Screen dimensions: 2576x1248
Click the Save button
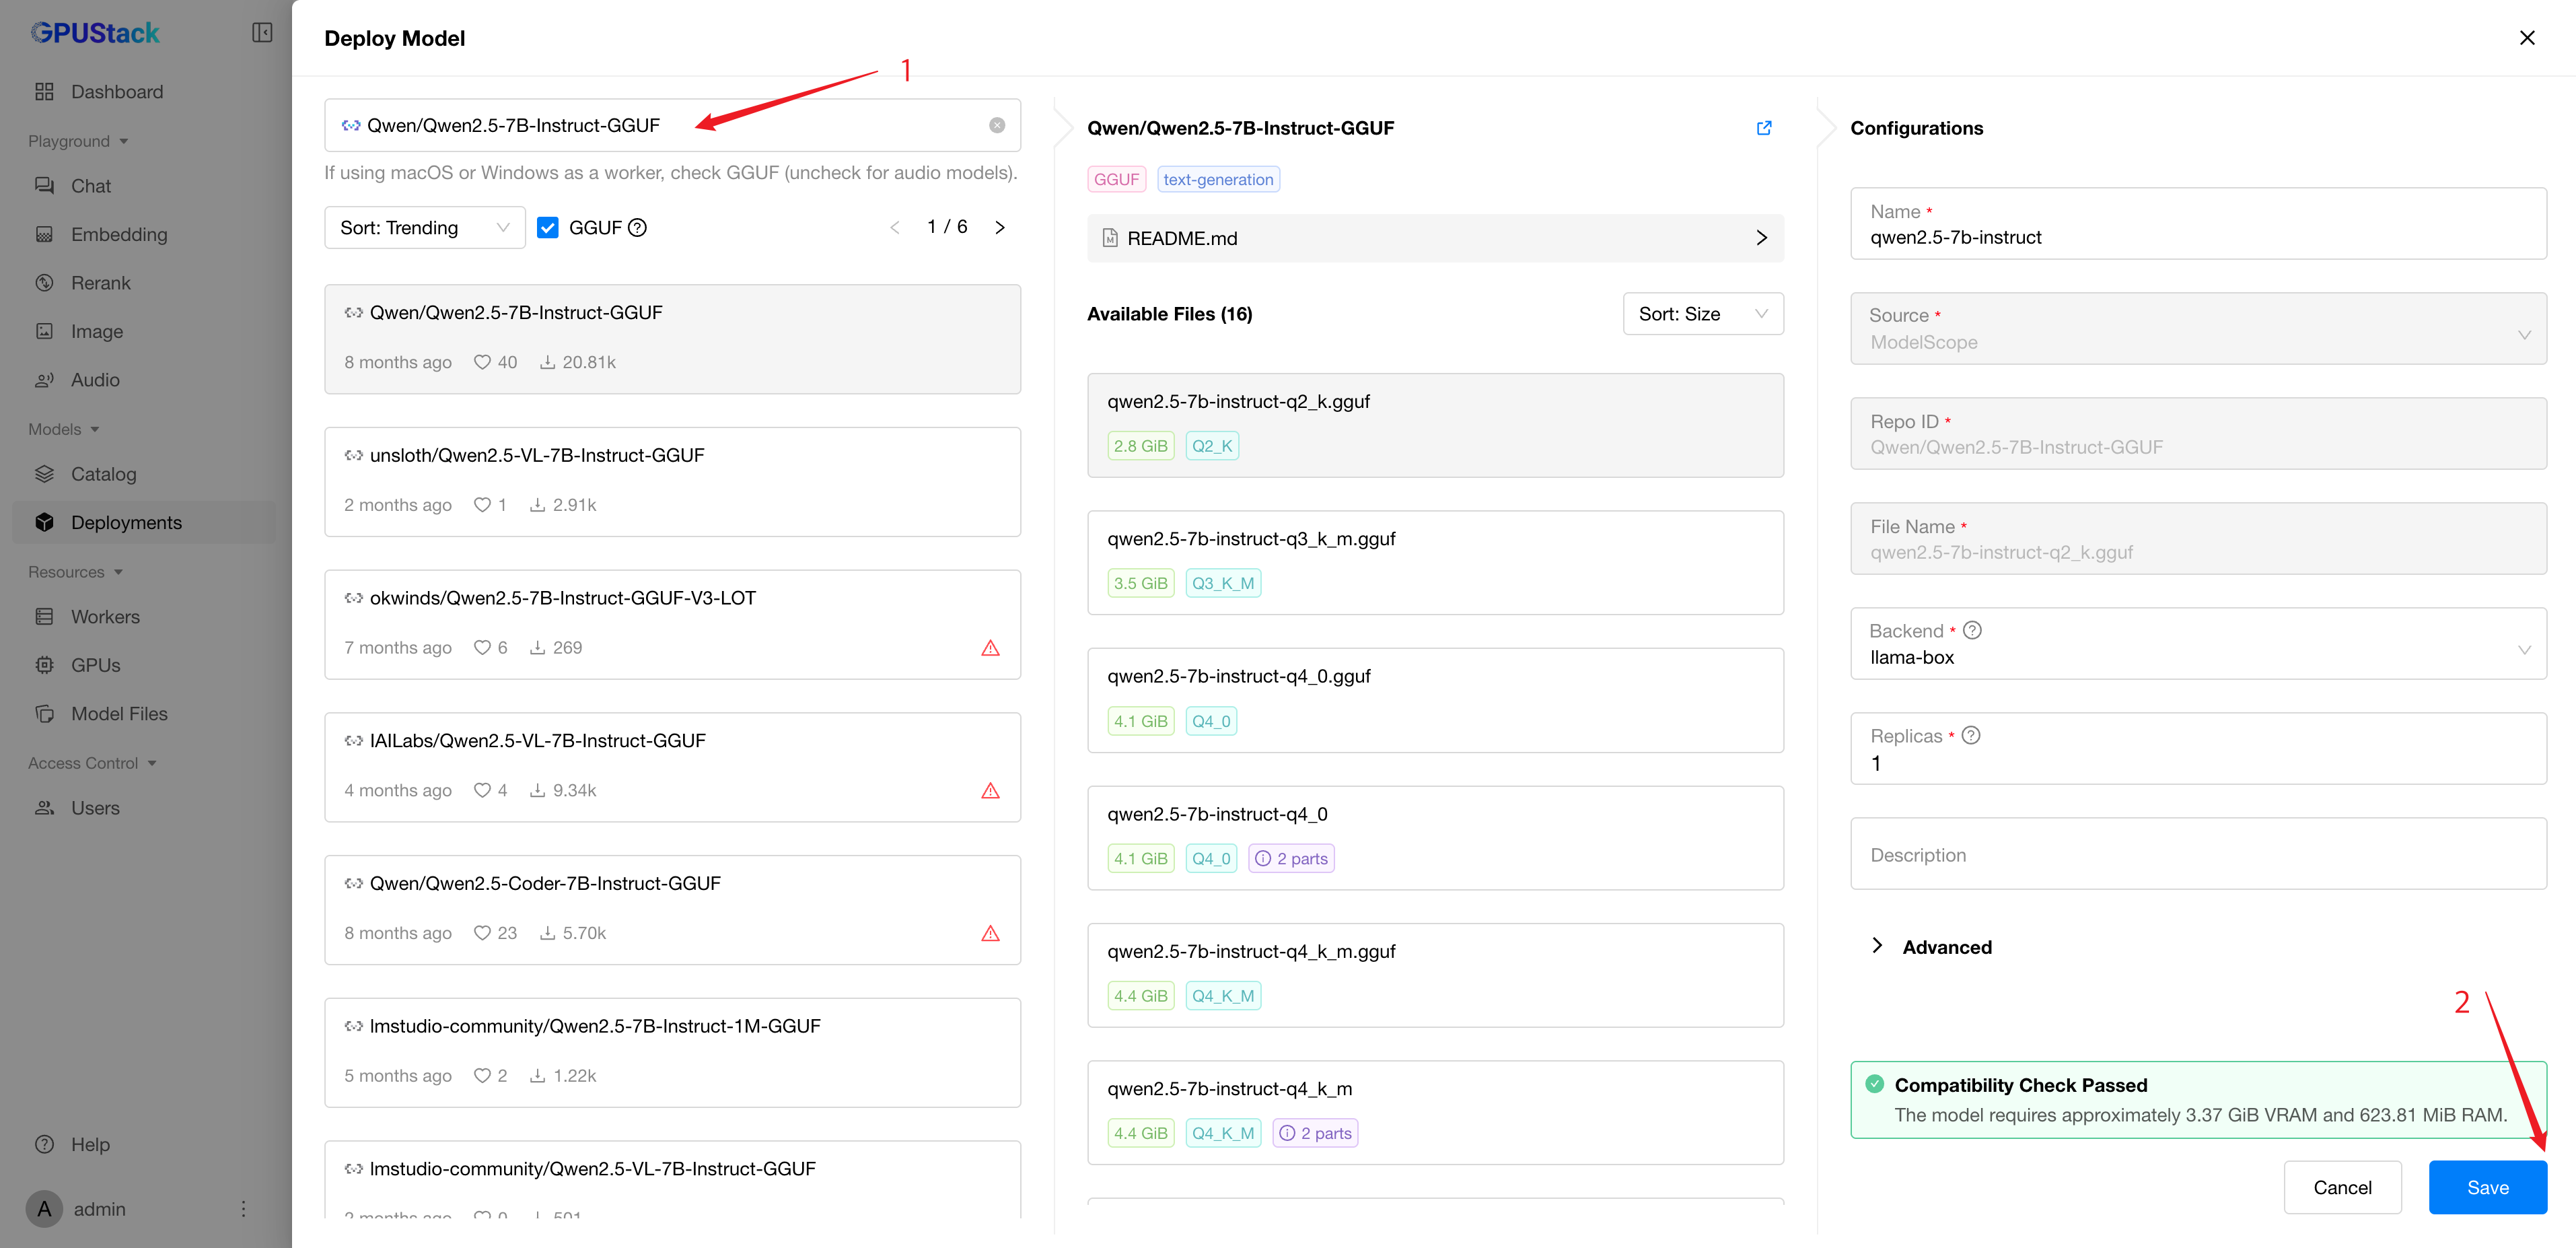2487,1187
